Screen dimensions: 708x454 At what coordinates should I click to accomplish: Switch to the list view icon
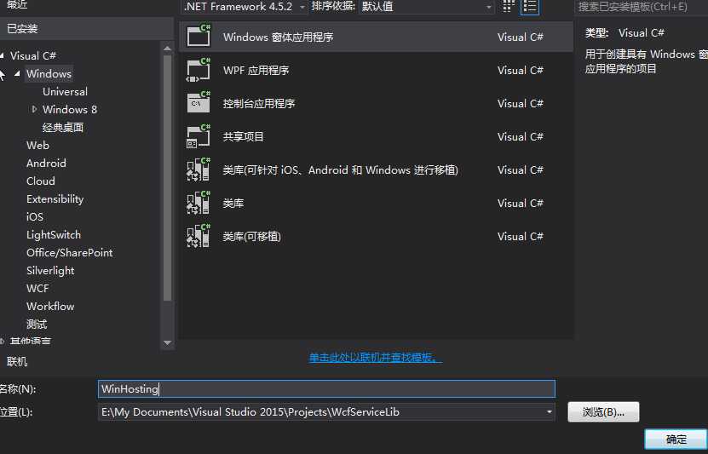[x=530, y=6]
